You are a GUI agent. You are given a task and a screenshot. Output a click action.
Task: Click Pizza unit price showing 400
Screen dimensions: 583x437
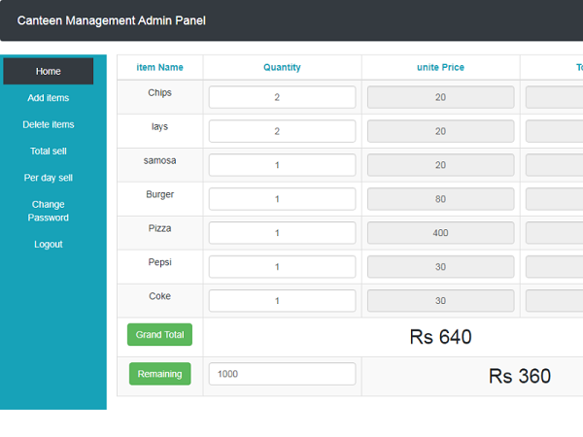point(440,233)
